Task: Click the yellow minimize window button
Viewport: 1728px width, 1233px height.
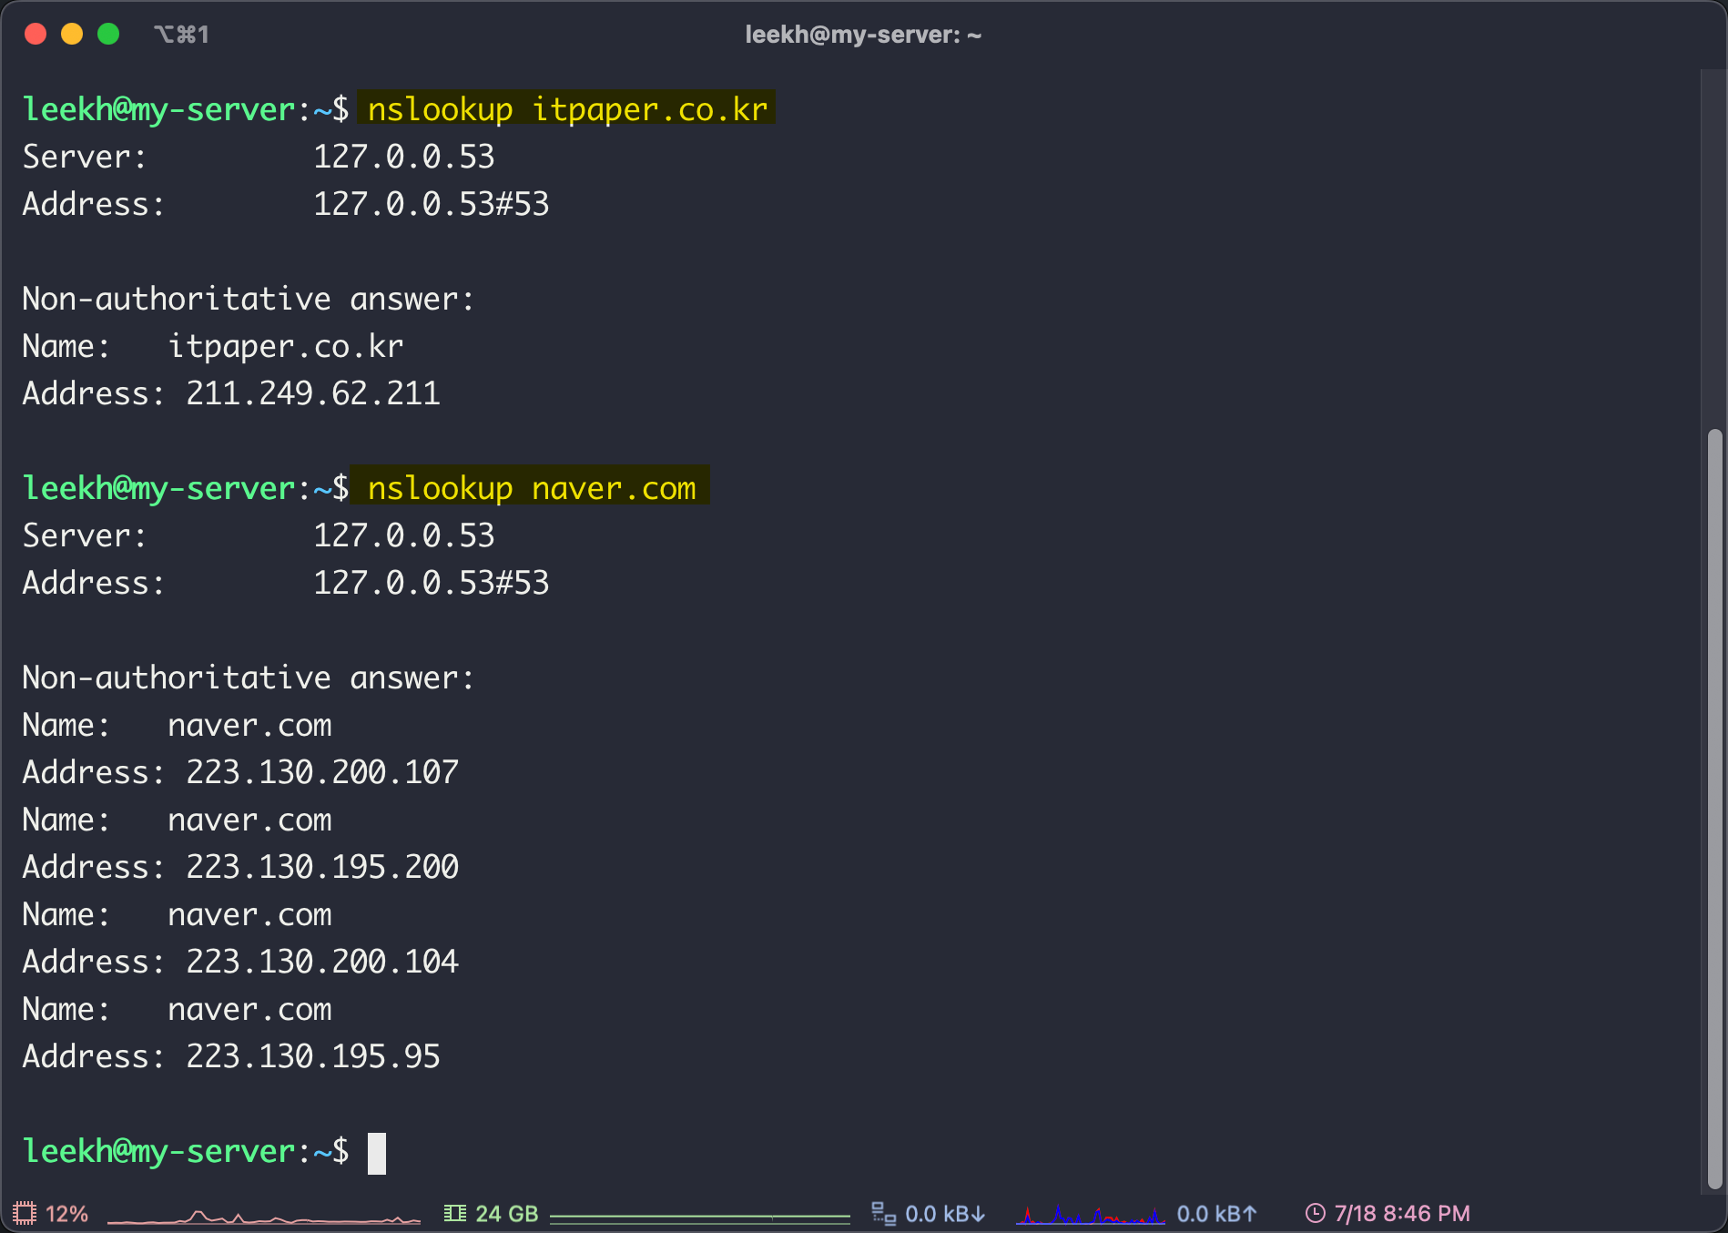Action: coord(72,35)
